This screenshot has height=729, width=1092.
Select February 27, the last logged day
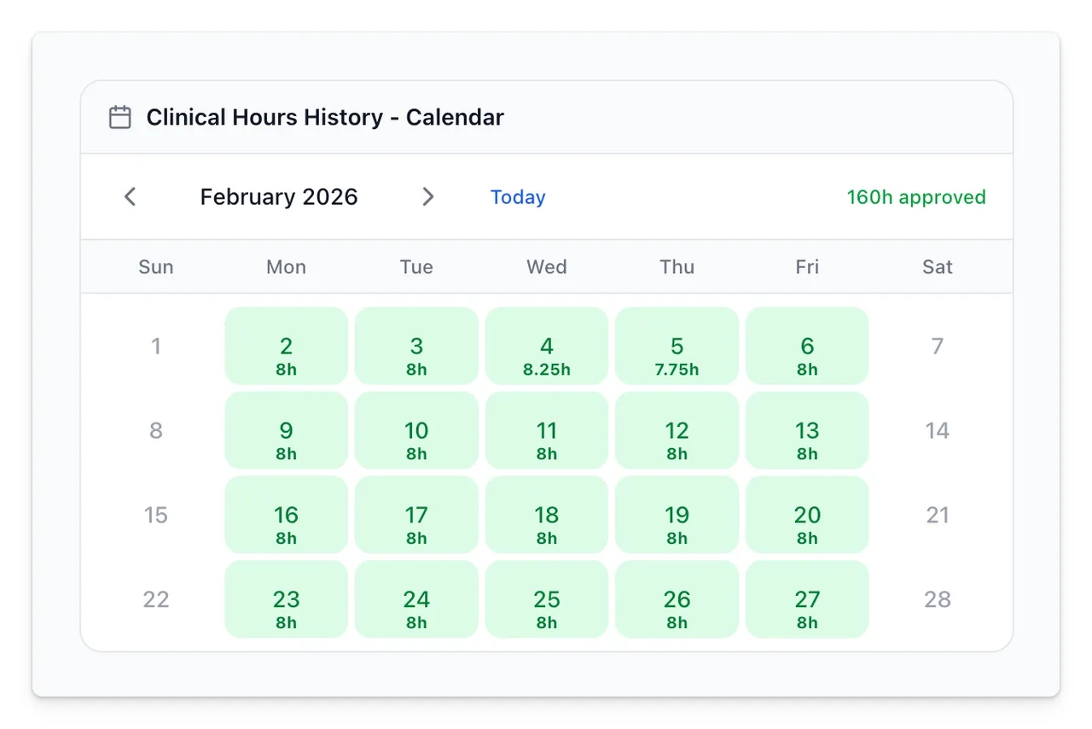[807, 599]
